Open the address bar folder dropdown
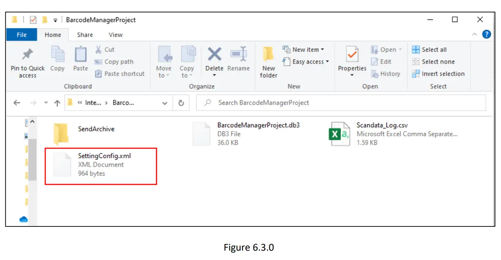This screenshot has height=260, width=501. tap(165, 103)
